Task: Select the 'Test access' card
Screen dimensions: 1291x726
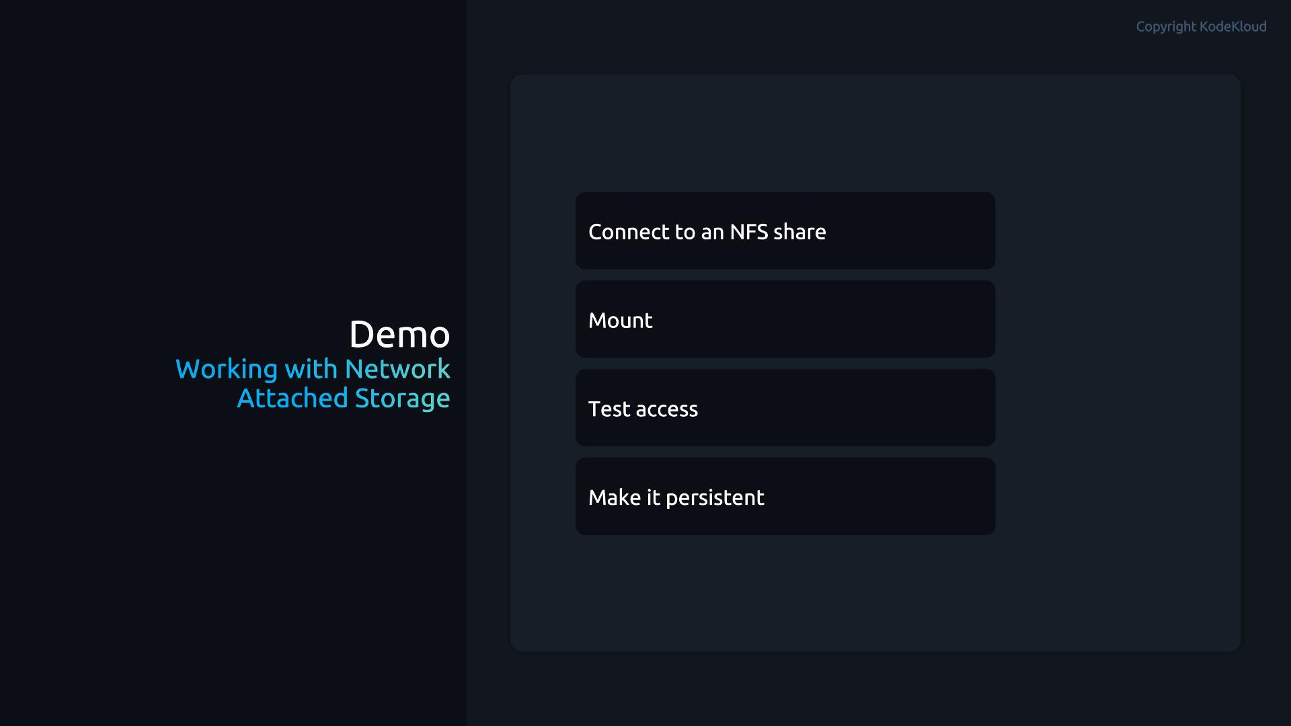Action: click(x=785, y=408)
